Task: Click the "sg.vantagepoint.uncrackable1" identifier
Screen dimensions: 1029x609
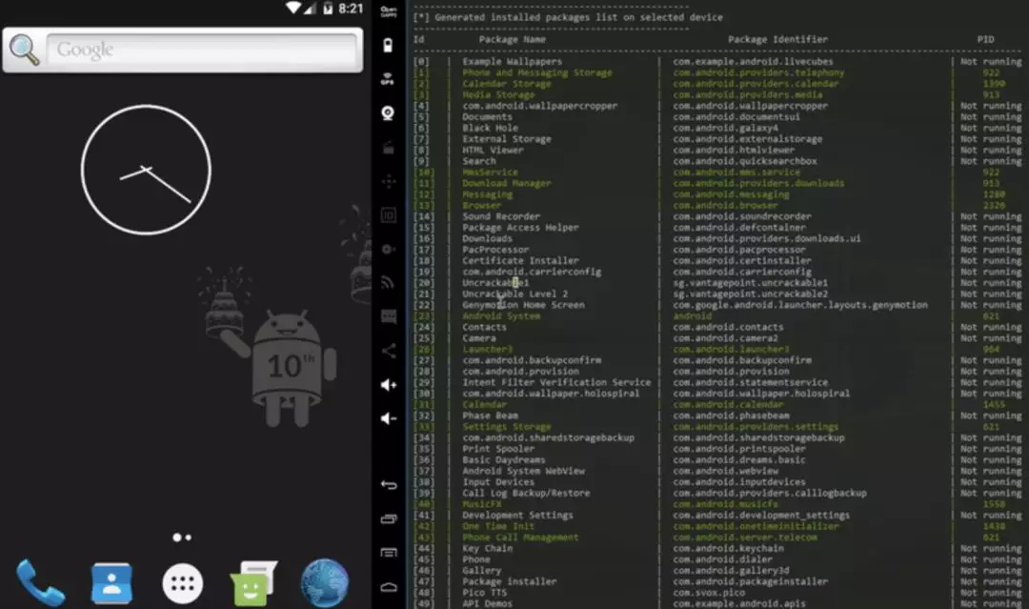Action: coord(750,283)
